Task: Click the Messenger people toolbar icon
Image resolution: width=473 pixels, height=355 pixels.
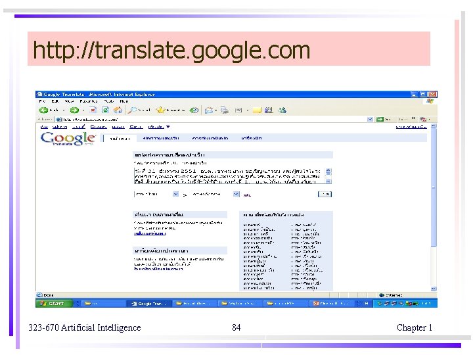Action: tap(282, 110)
